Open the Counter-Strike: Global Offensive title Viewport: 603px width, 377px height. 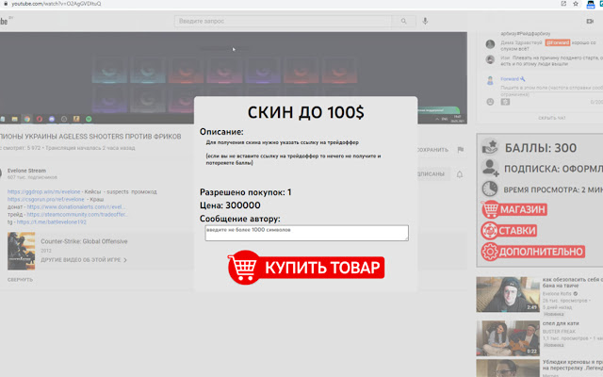(x=84, y=241)
